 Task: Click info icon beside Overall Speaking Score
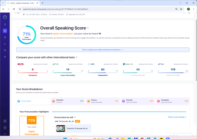pos(88,28)
